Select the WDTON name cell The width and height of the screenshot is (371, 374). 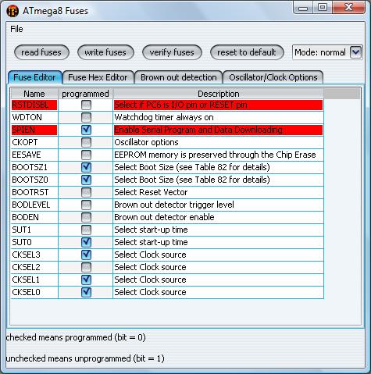pyautogui.click(x=34, y=117)
